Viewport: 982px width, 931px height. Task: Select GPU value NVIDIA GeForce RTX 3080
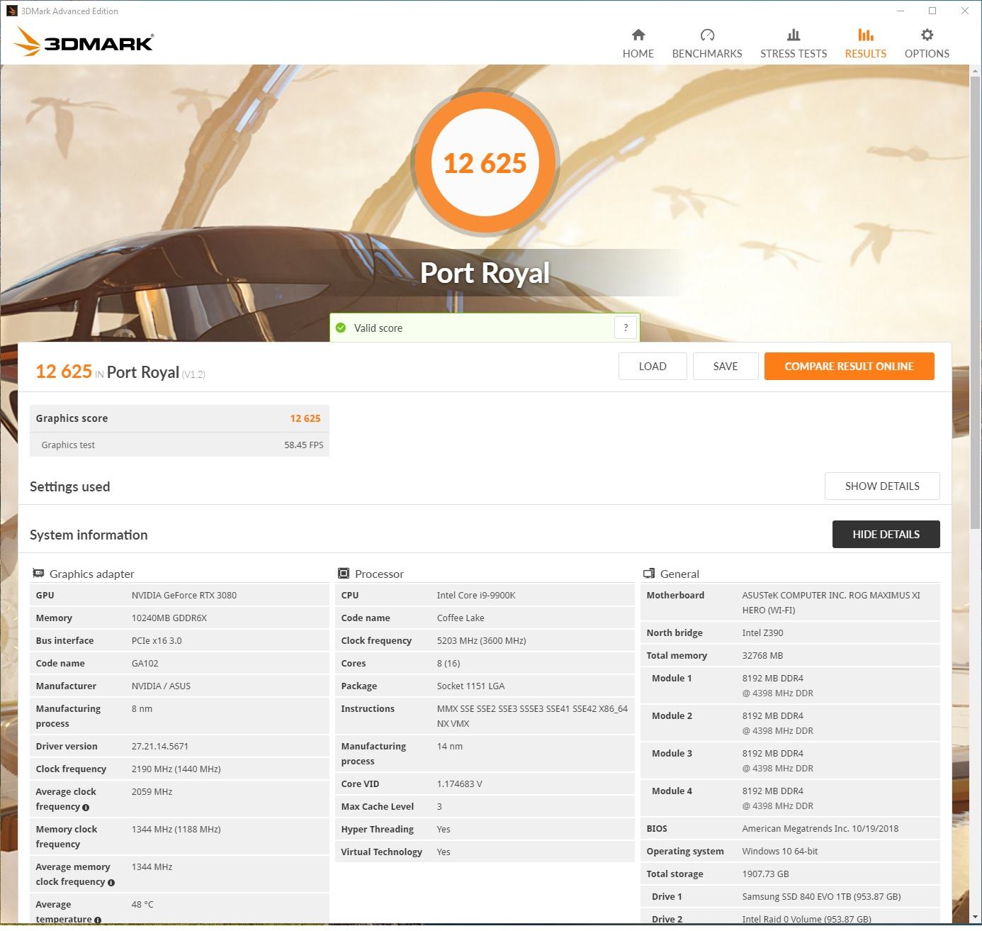[x=184, y=595]
